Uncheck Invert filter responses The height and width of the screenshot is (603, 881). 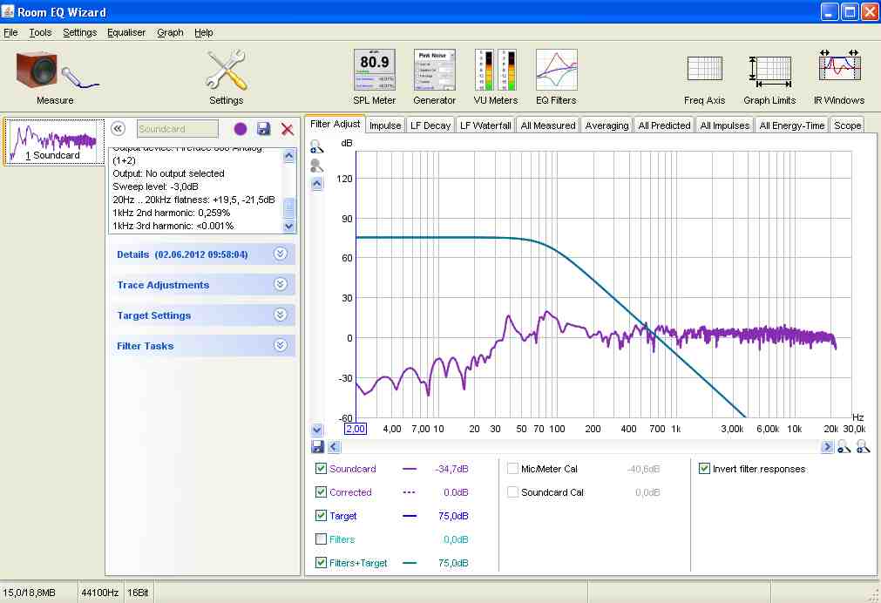[x=704, y=469]
